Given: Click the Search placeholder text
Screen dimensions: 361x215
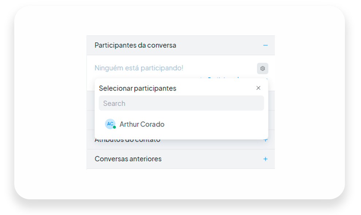Looking at the screenshot, I should 114,103.
